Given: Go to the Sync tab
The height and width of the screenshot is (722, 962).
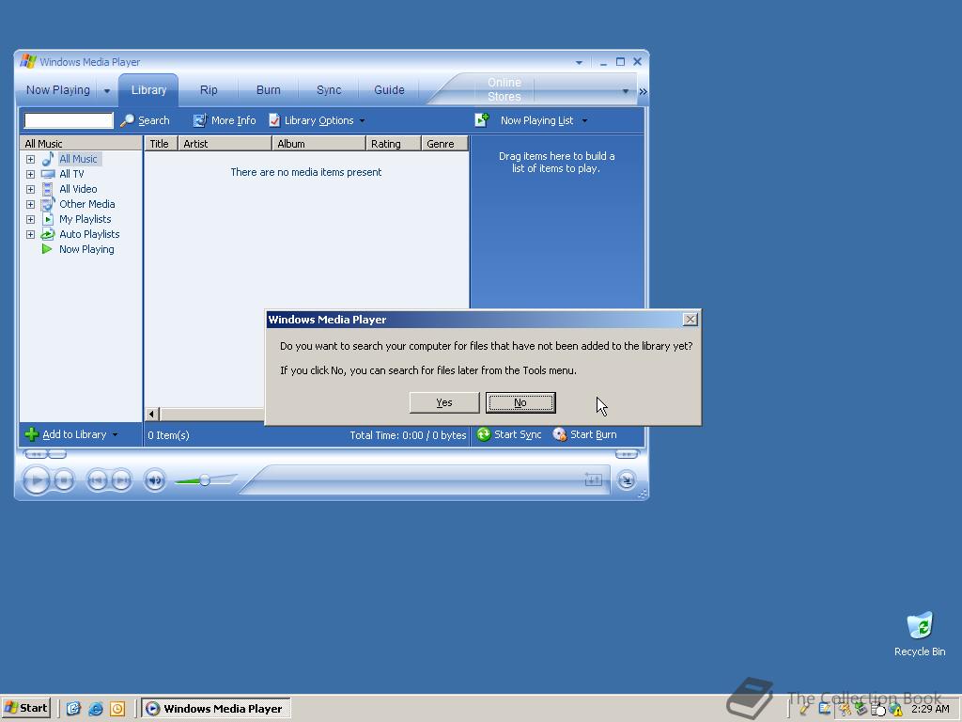Looking at the screenshot, I should (328, 89).
